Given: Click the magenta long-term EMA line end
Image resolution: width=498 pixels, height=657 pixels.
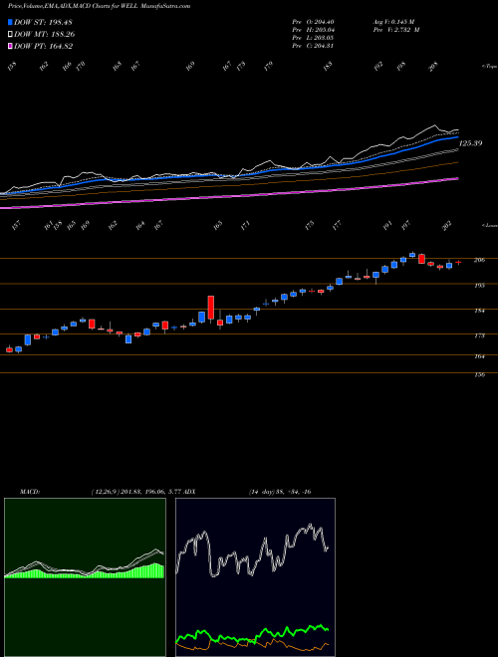Looking at the screenshot, I should [456, 179].
